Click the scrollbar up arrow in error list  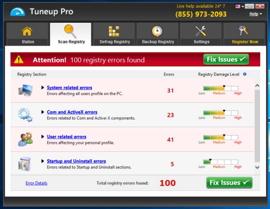tap(257, 86)
